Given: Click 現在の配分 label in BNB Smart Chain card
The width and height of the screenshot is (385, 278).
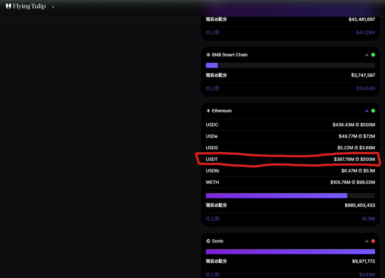Looking at the screenshot, I should click(216, 75).
